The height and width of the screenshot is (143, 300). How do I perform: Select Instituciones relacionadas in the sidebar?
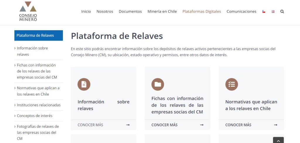tap(39, 105)
